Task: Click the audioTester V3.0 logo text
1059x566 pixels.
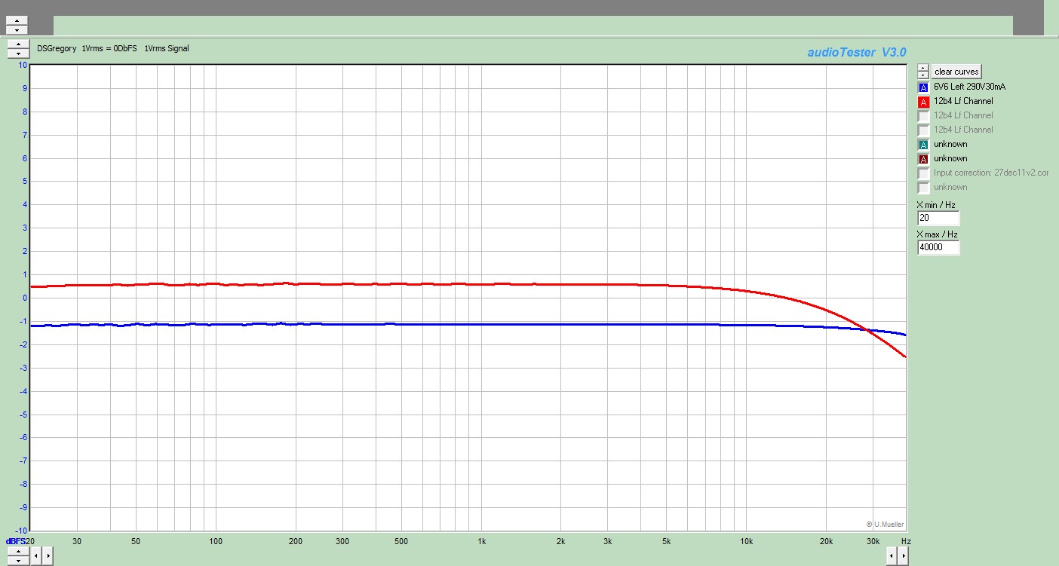Action: [x=857, y=52]
